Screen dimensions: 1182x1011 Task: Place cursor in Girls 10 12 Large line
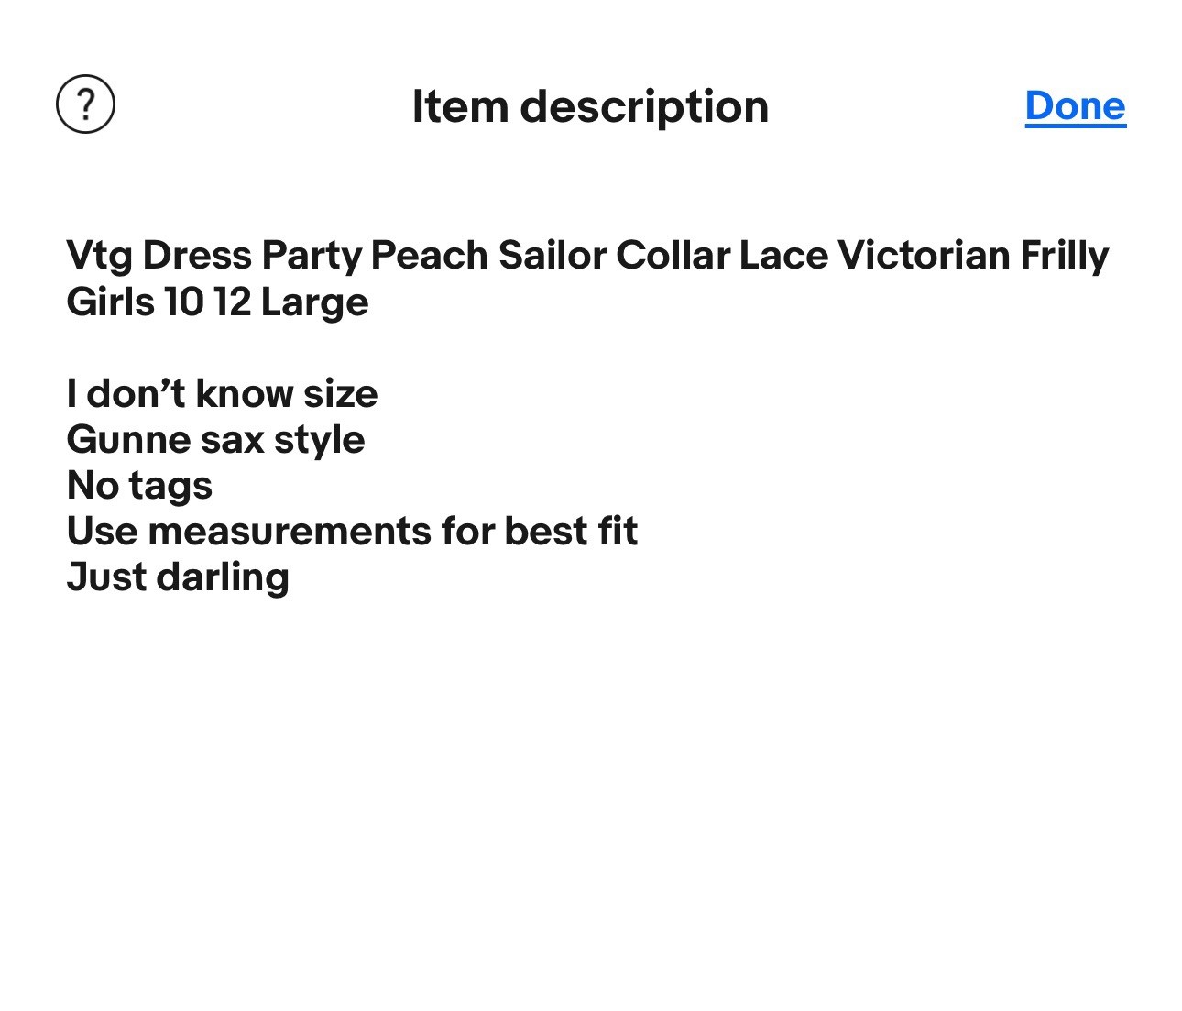click(x=217, y=302)
